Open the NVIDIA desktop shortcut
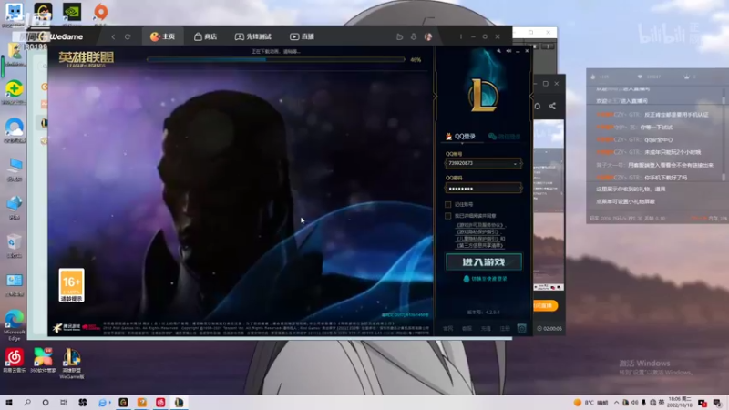This screenshot has width=729, height=410. pyautogui.click(x=72, y=12)
